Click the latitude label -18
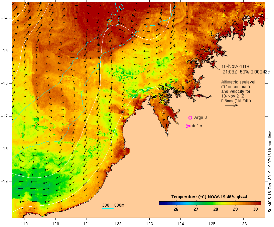 (x=4, y=149)
